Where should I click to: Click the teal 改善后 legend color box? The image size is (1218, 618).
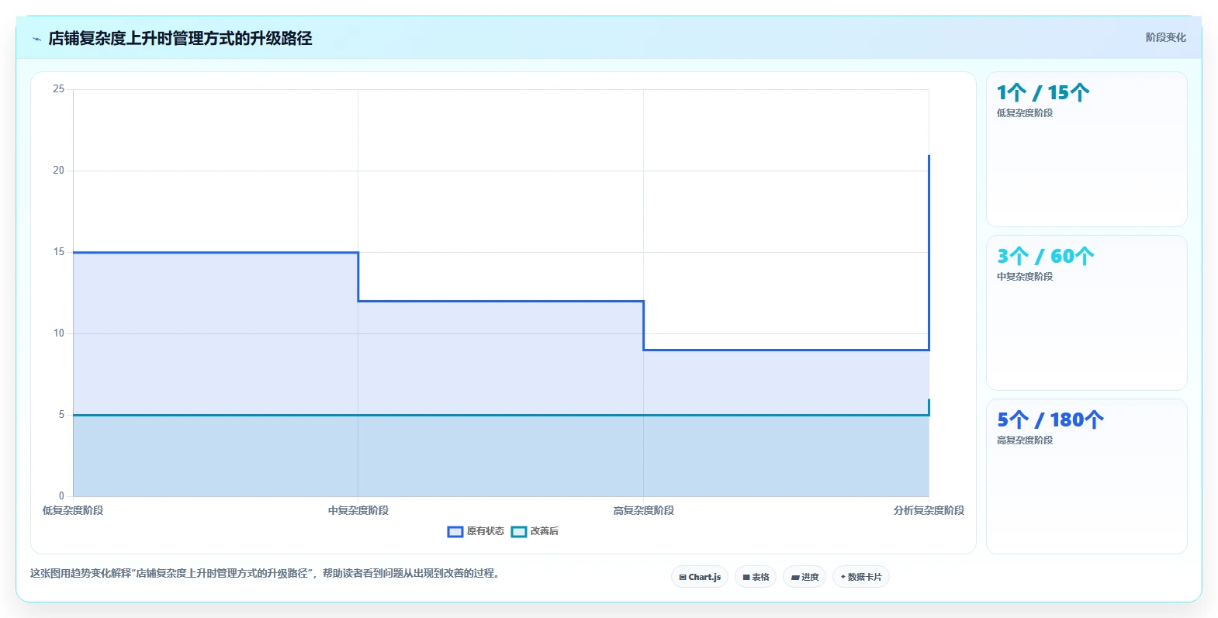519,531
